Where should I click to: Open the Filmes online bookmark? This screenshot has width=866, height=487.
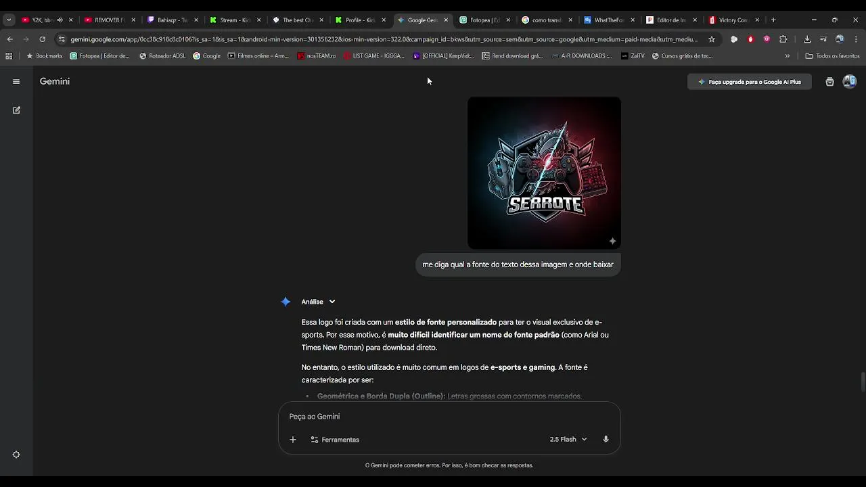258,56
